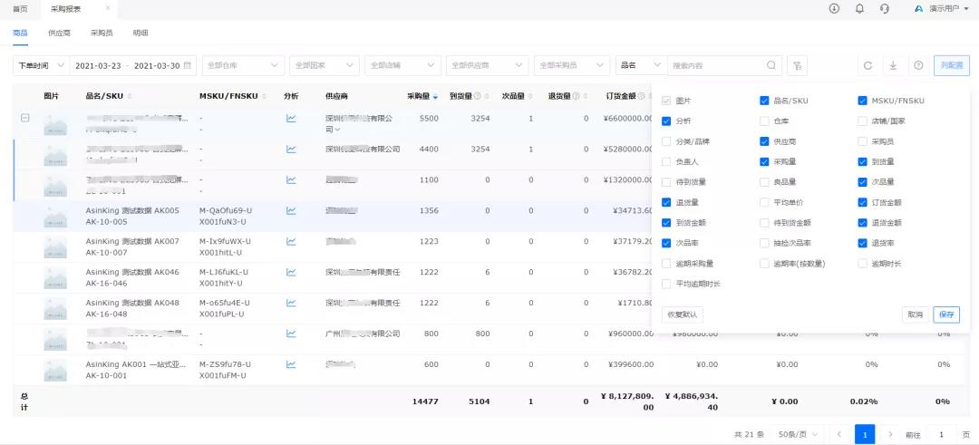Open the 全部采购员 dropdown
The image size is (979, 445).
pos(572,65)
